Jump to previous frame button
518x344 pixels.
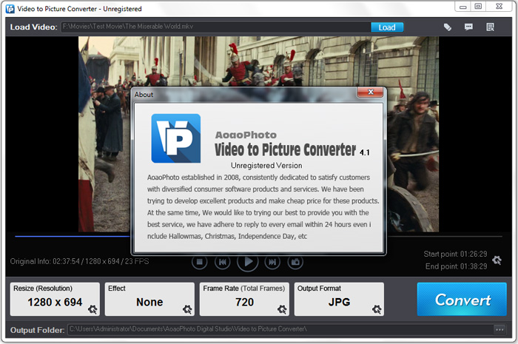pyautogui.click(x=222, y=262)
